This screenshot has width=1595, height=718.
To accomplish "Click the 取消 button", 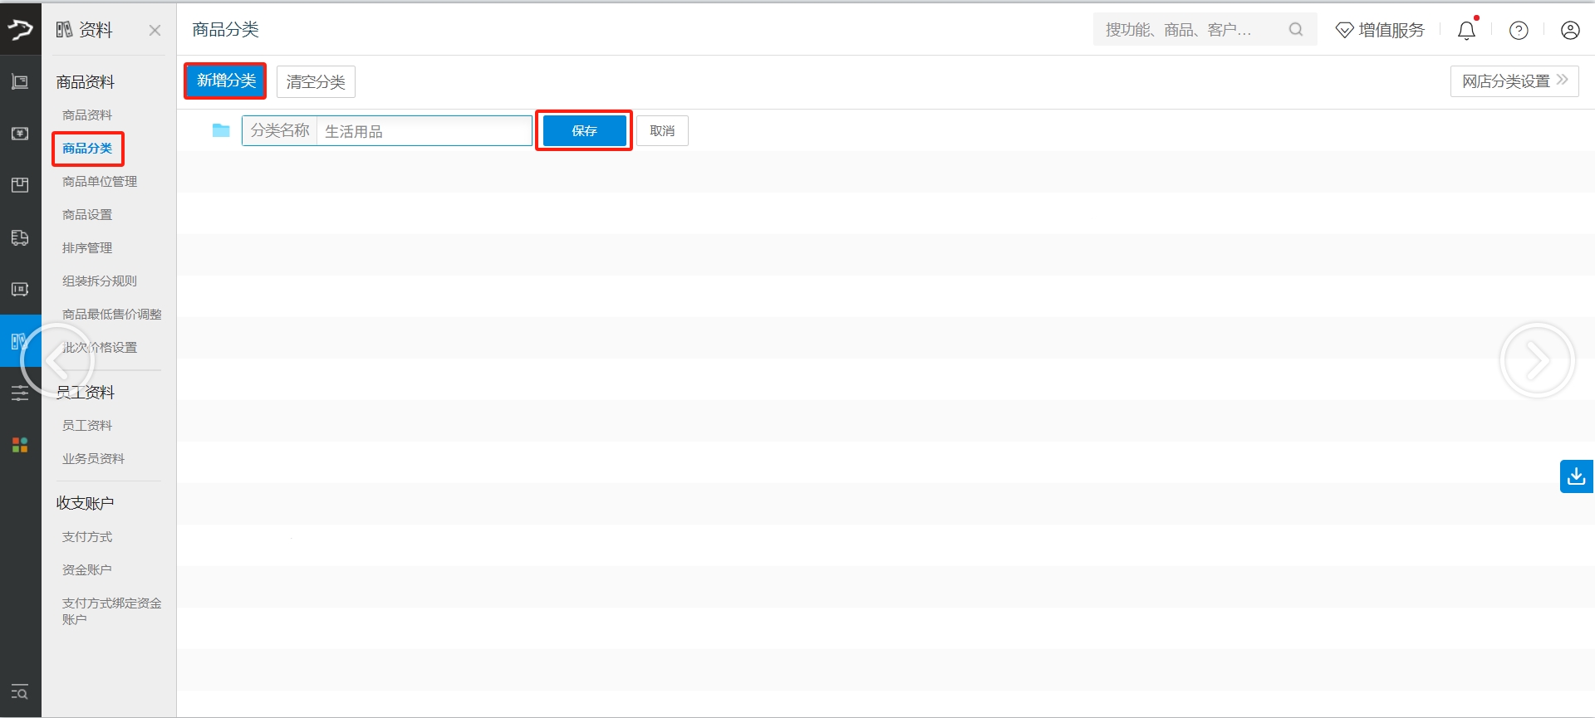I will pos(662,131).
